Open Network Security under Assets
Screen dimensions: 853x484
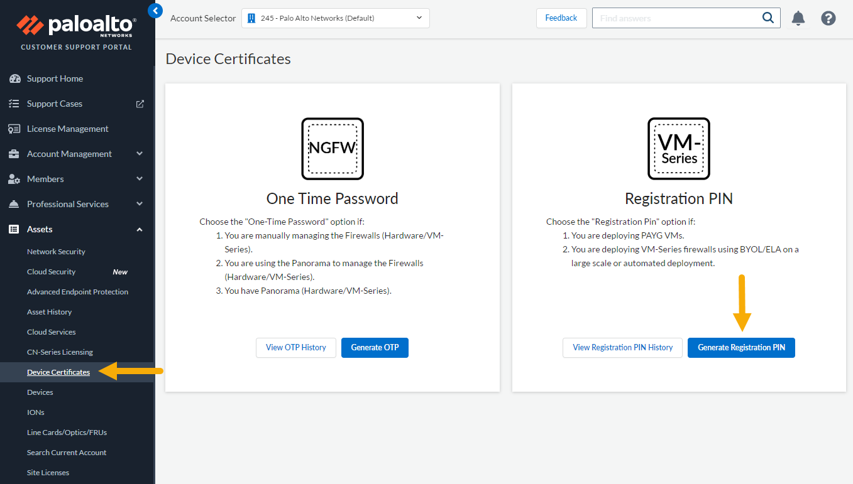56,252
